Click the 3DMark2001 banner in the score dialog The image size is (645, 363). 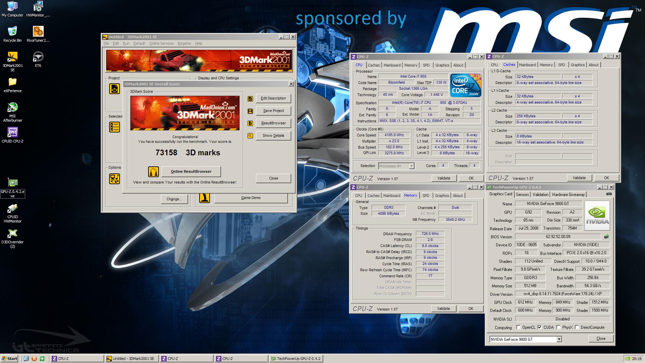[x=185, y=113]
